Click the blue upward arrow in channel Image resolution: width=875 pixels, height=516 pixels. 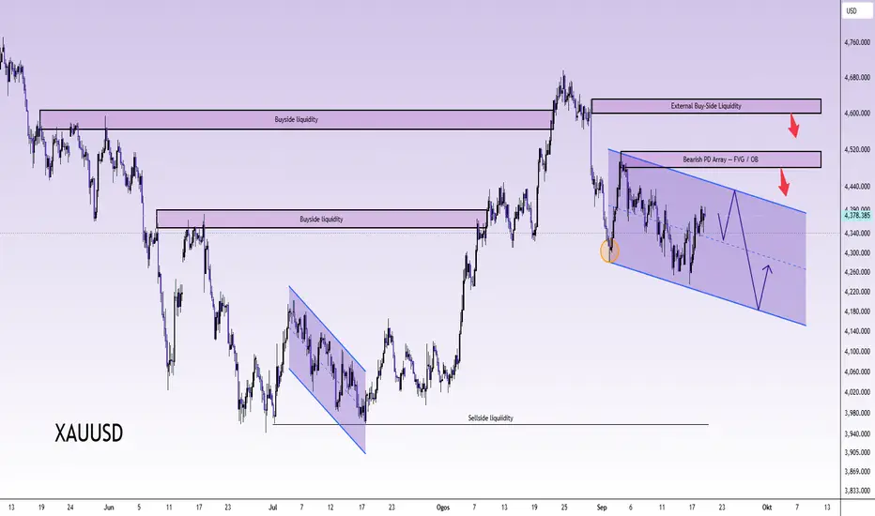764,286
